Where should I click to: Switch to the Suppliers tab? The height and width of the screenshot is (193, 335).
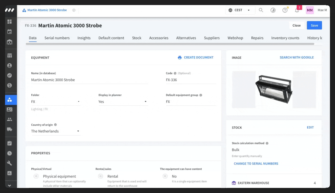pos(212,38)
